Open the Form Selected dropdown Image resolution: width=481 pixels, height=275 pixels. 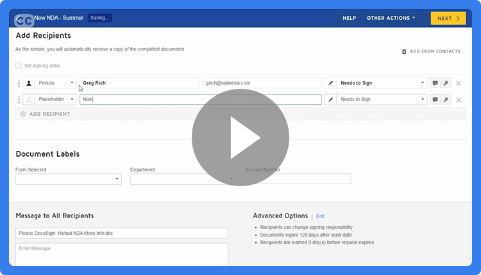[x=69, y=179]
